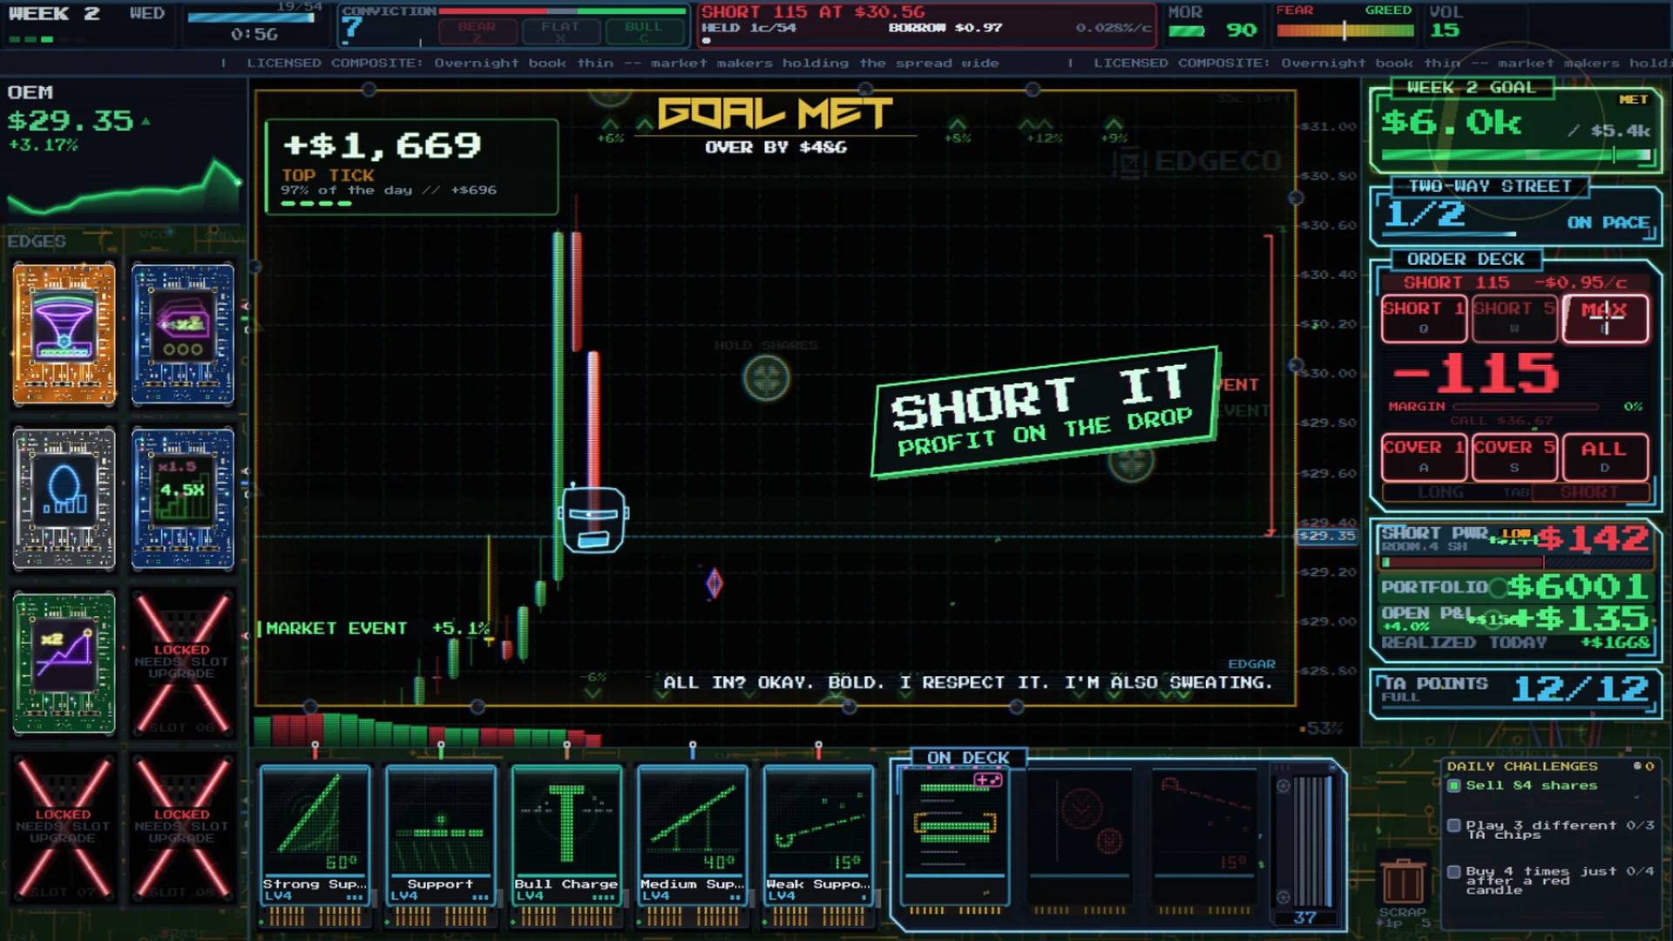Set conviction to BULL

click(643, 30)
